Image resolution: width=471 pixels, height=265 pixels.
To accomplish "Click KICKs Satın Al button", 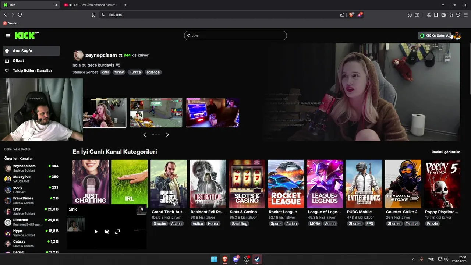I will click(435, 36).
